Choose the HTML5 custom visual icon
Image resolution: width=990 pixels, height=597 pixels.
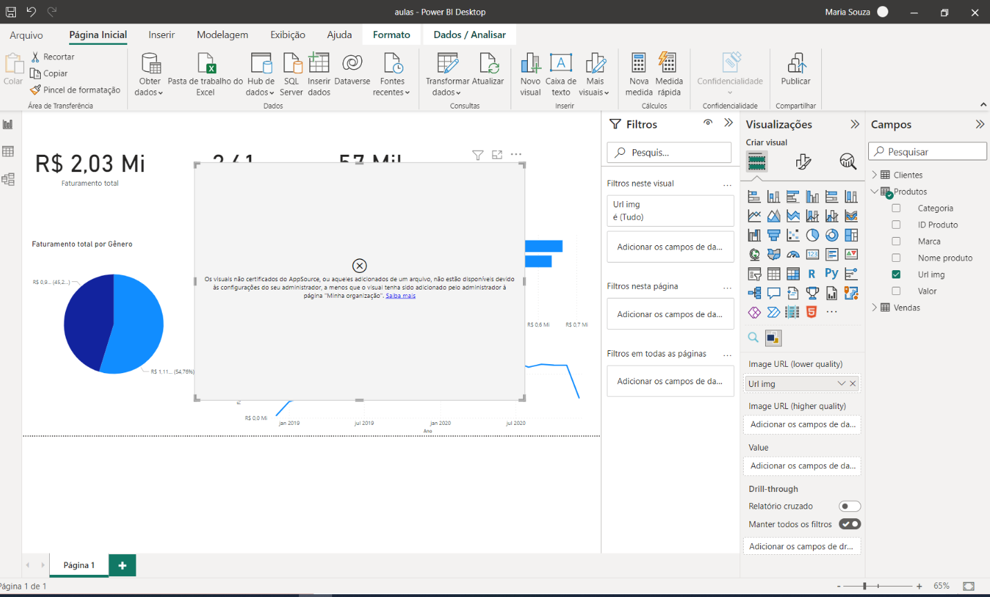click(812, 312)
